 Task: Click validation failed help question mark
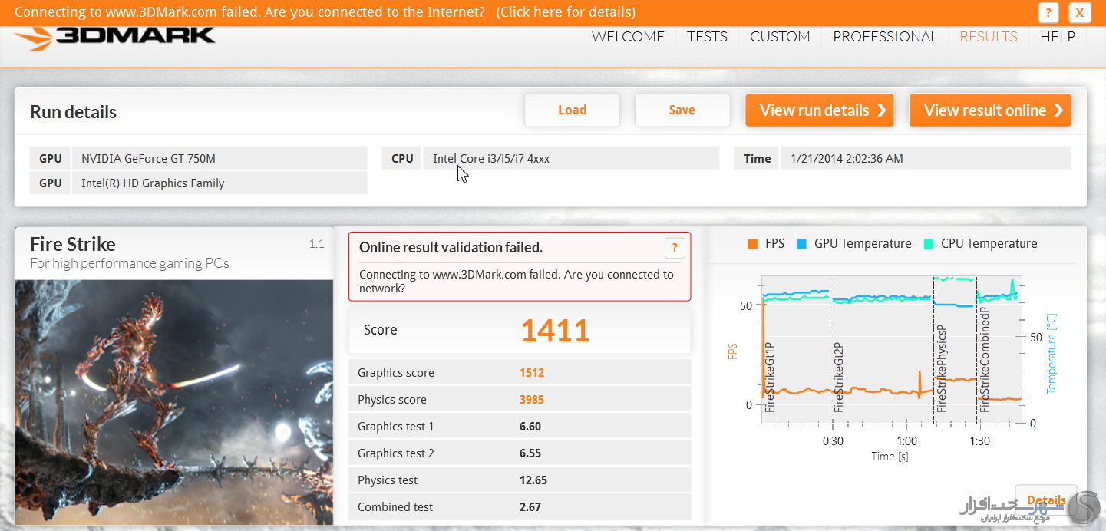[x=674, y=248]
